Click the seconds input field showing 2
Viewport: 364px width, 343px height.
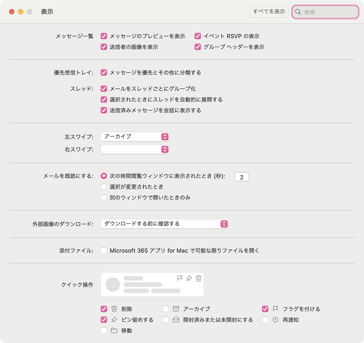pyautogui.click(x=242, y=177)
